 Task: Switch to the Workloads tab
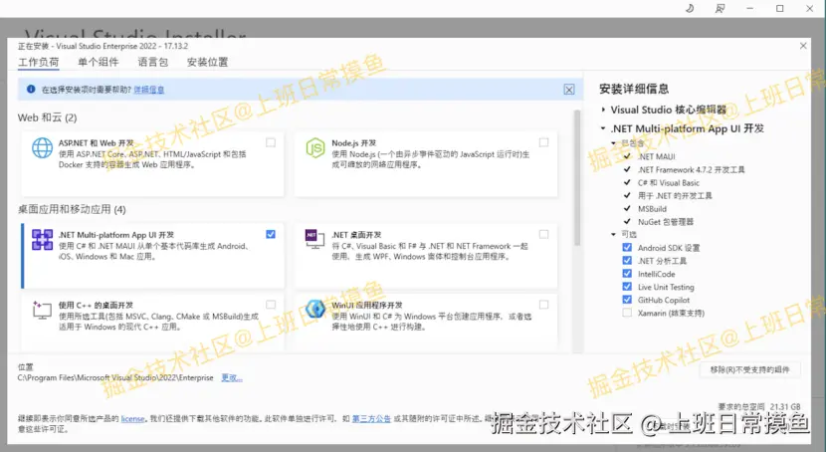pyautogui.click(x=39, y=62)
